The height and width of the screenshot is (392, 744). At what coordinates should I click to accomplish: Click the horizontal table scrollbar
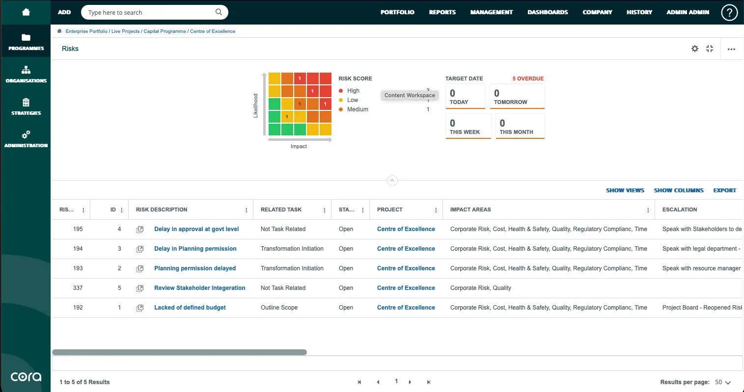click(x=179, y=352)
